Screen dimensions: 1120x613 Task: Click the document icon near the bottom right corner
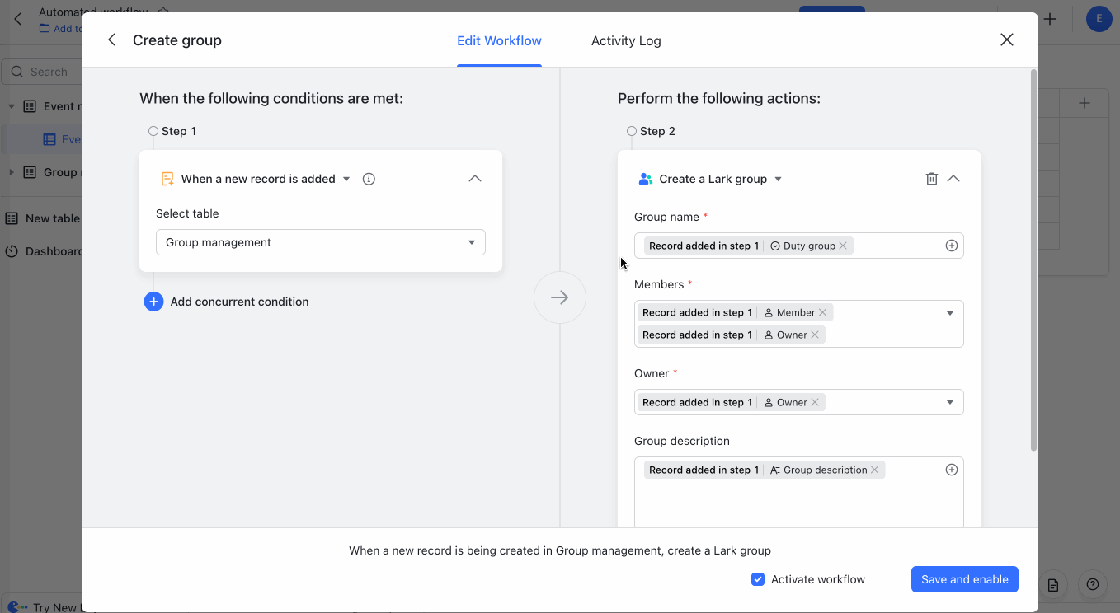point(1053,584)
